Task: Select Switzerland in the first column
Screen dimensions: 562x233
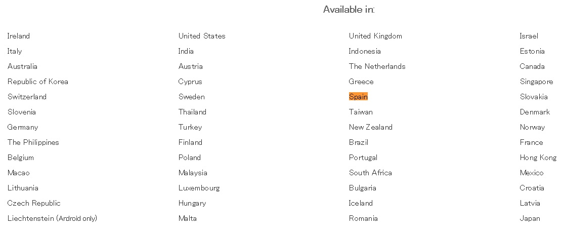Action: click(x=27, y=97)
